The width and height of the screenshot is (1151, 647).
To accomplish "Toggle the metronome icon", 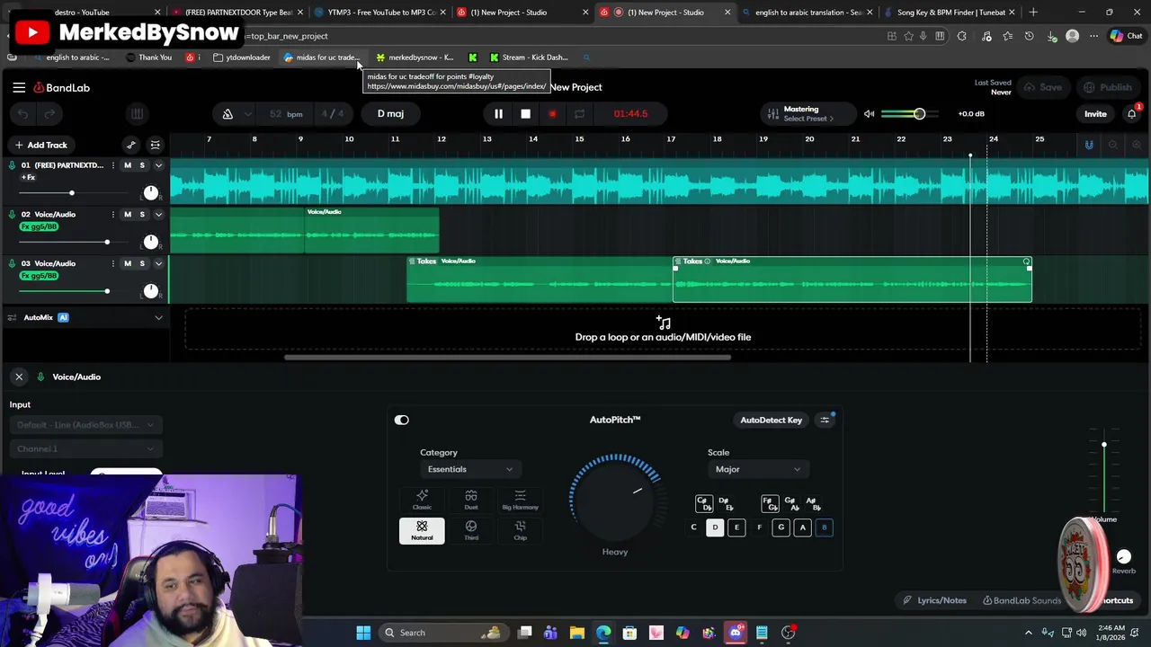I will 228,114.
